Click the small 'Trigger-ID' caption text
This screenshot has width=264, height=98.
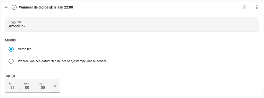pyautogui.click(x=15, y=22)
